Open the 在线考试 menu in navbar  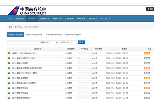[x=44, y=19]
